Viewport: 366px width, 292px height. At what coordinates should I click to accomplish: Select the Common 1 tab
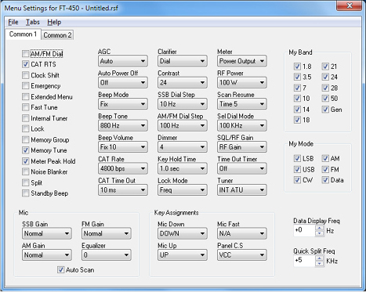23,34
